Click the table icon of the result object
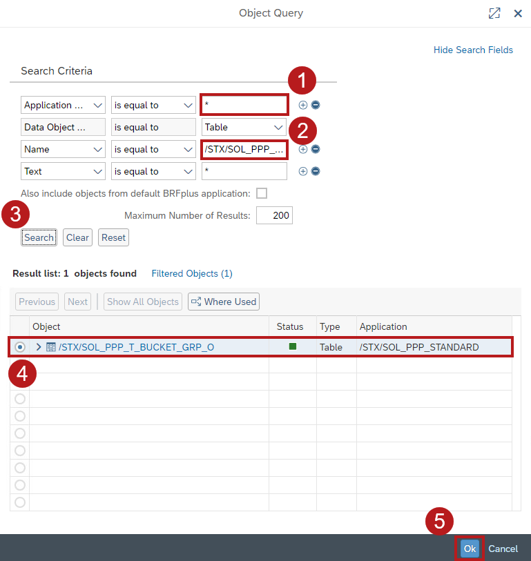Image resolution: width=531 pixels, height=561 pixels. [x=51, y=347]
